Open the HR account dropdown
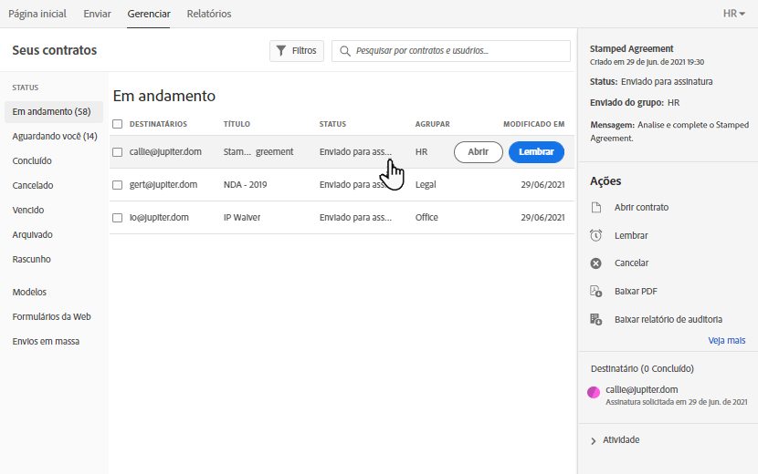Screen dimensions: 758x474 [733, 14]
